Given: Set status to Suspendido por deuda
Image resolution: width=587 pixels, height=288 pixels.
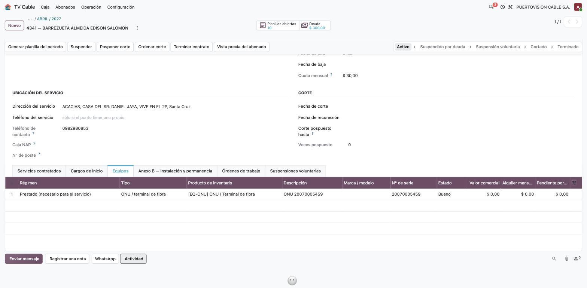Looking at the screenshot, I should (x=442, y=47).
